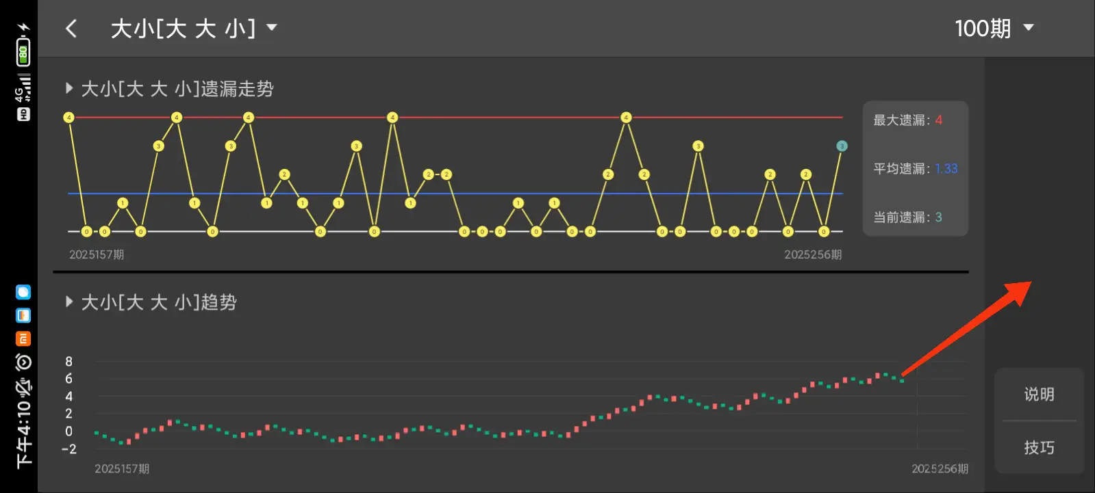Tap the battery indicator in status bar
1095x493 pixels.
coord(23,52)
